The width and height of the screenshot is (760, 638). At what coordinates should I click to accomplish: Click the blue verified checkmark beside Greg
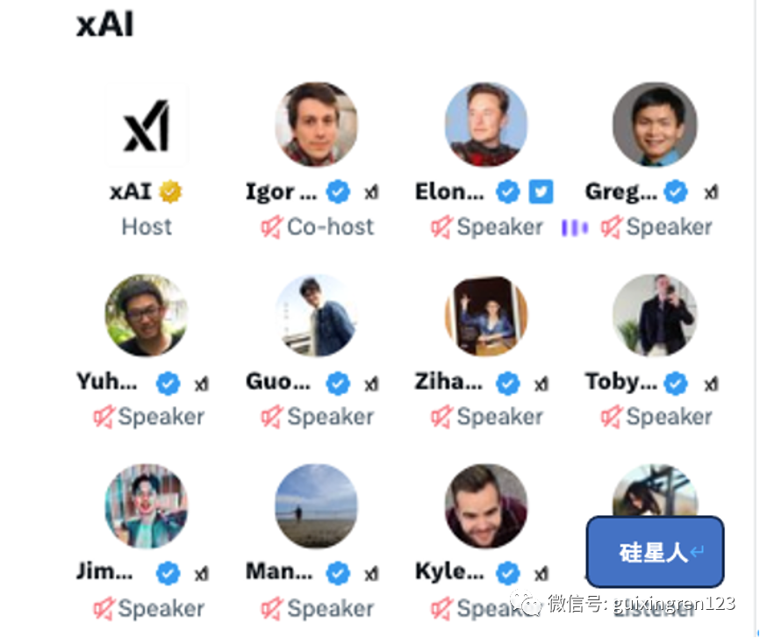(x=676, y=191)
